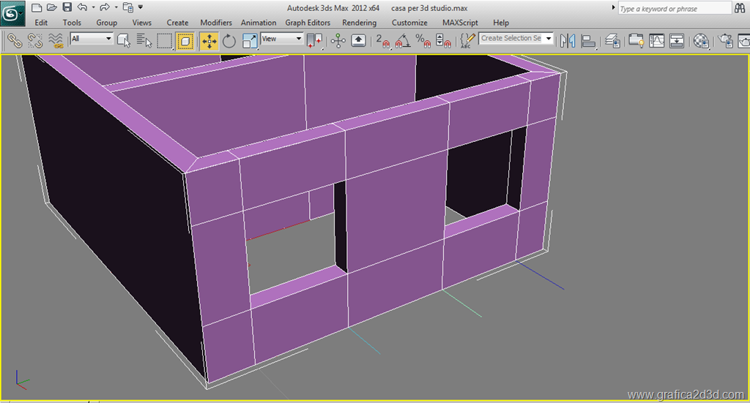
Task: Open the Select by Name dialog
Action: click(x=144, y=40)
